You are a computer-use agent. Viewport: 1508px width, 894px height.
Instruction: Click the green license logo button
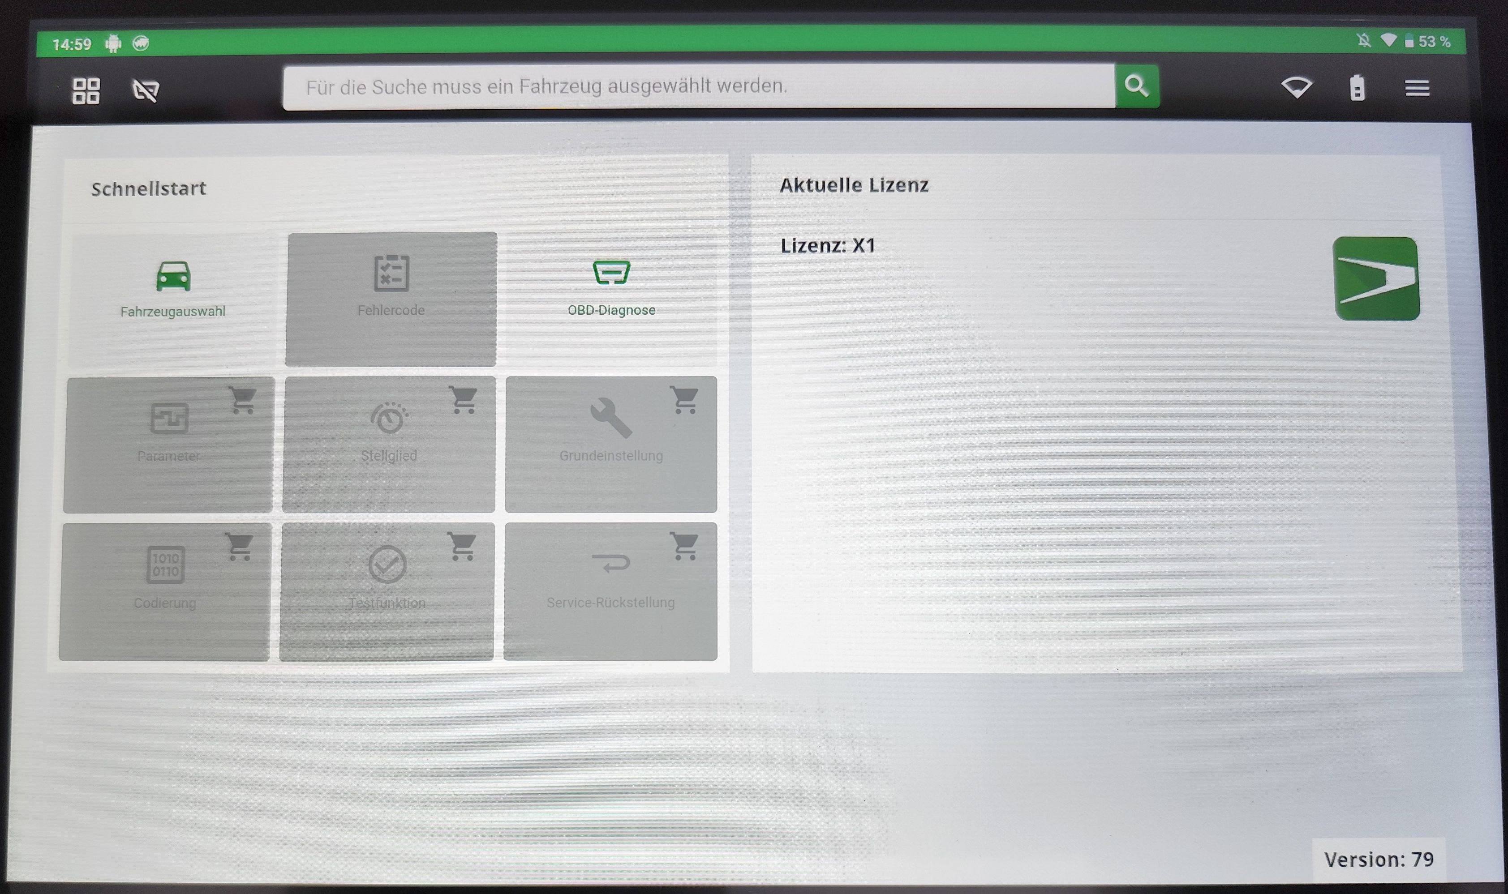(x=1377, y=278)
